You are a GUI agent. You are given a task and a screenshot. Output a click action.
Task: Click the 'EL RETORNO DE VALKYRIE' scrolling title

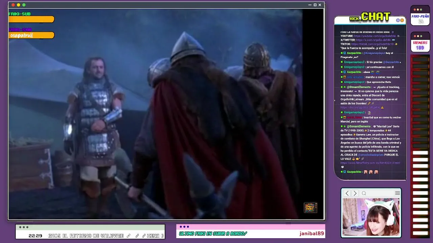point(93,236)
